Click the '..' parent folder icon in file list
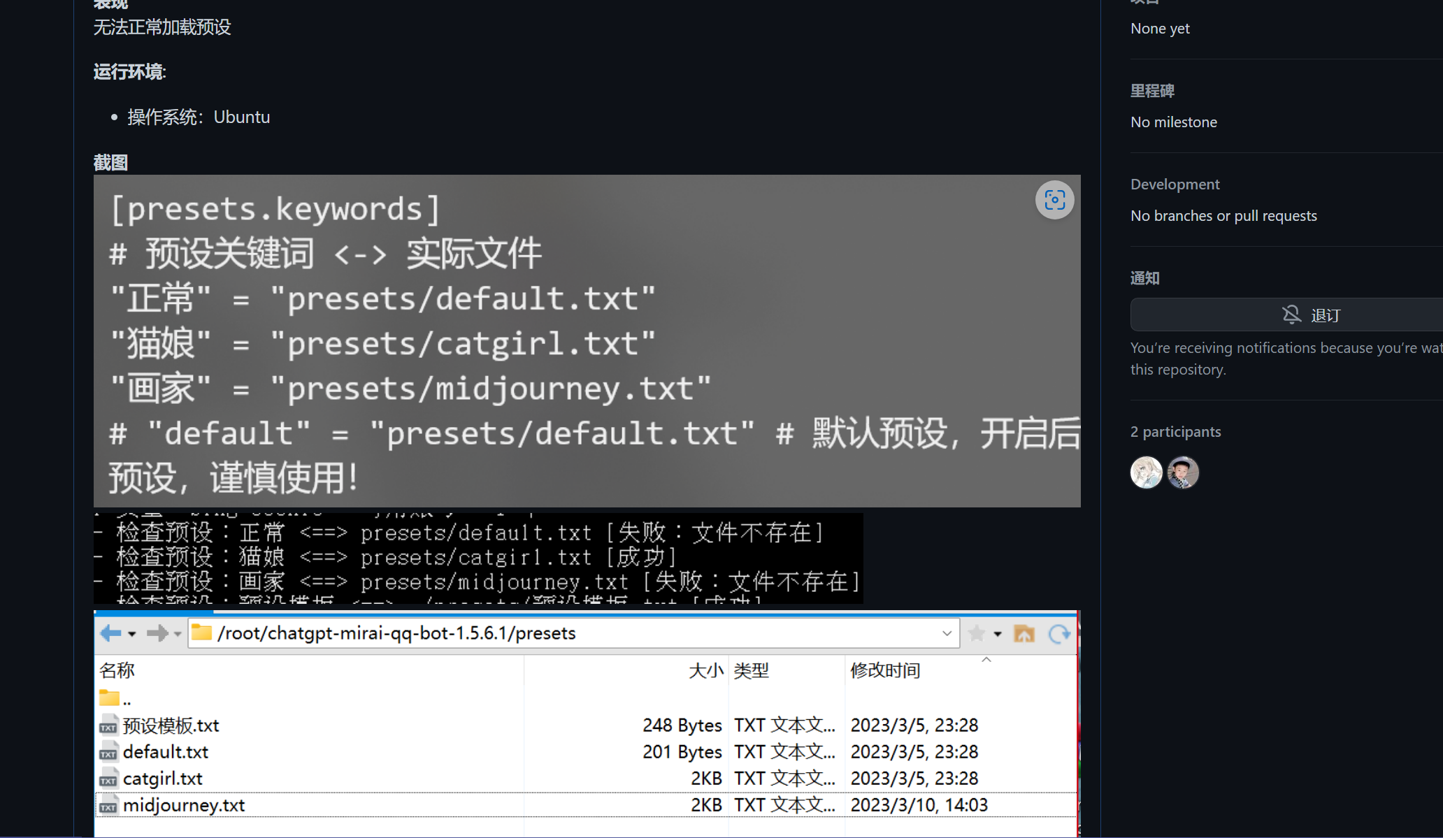The width and height of the screenshot is (1443, 838). 109,697
